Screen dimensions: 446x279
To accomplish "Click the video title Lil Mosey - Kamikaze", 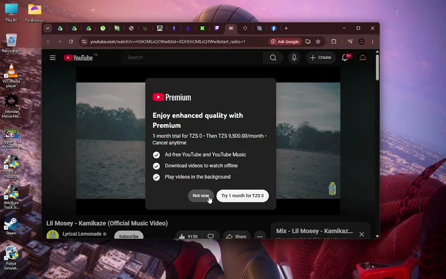I will pyautogui.click(x=107, y=223).
